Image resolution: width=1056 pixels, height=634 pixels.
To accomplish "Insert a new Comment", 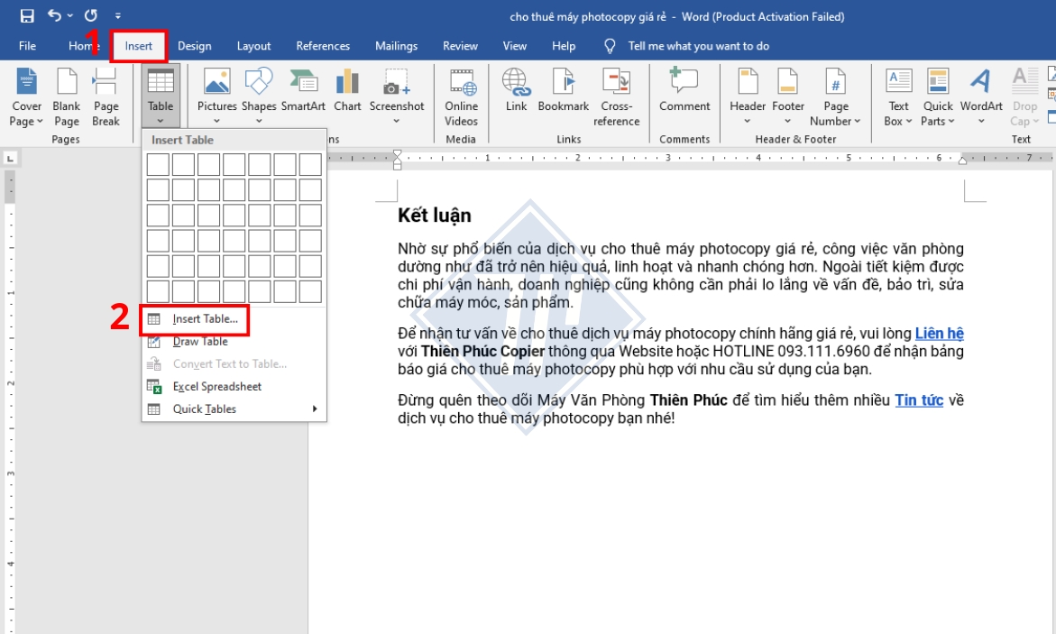I will tap(684, 94).
